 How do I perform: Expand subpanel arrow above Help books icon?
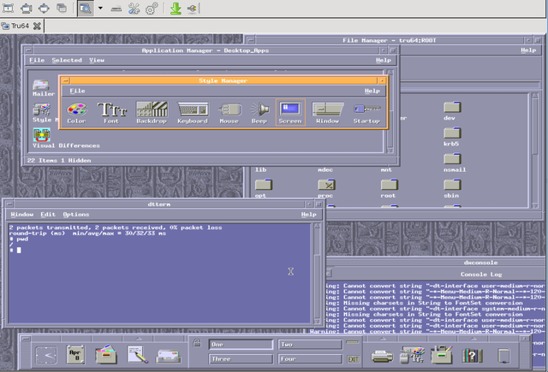point(474,339)
